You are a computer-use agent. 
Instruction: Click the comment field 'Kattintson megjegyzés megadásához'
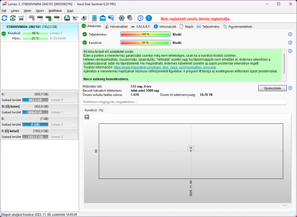point(185,102)
